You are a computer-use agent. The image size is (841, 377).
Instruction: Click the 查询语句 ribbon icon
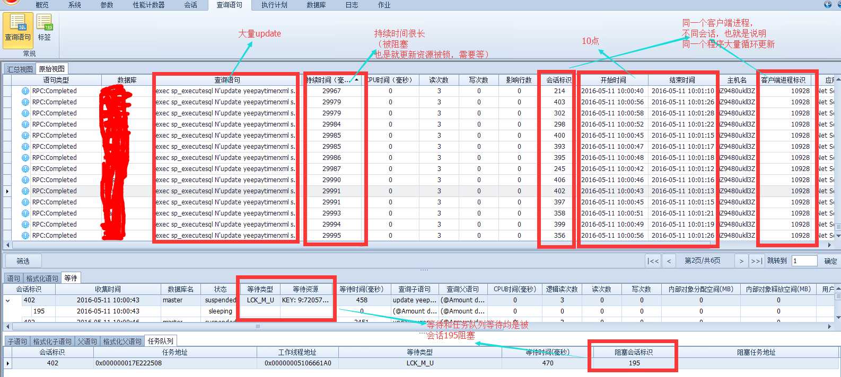point(18,30)
